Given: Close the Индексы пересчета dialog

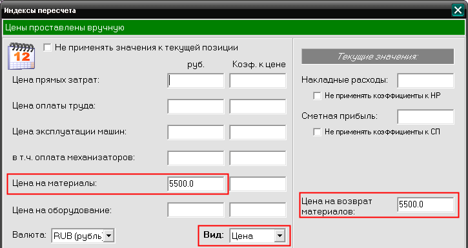Looking at the screenshot, I should coord(458,10).
